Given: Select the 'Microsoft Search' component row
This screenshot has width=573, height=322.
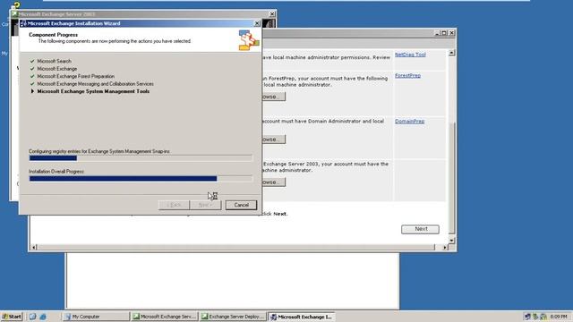Looking at the screenshot, I should click(x=54, y=61).
